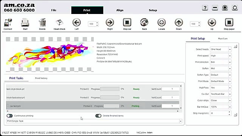Click the Resolution:720X1440 info line

[x=107, y=54]
